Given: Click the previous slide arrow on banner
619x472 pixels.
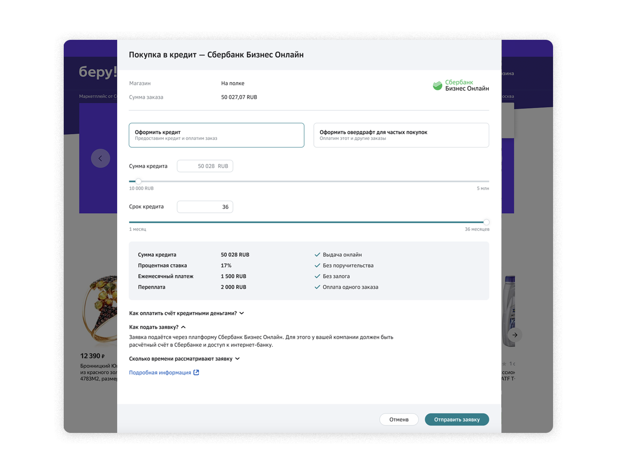Looking at the screenshot, I should (100, 158).
